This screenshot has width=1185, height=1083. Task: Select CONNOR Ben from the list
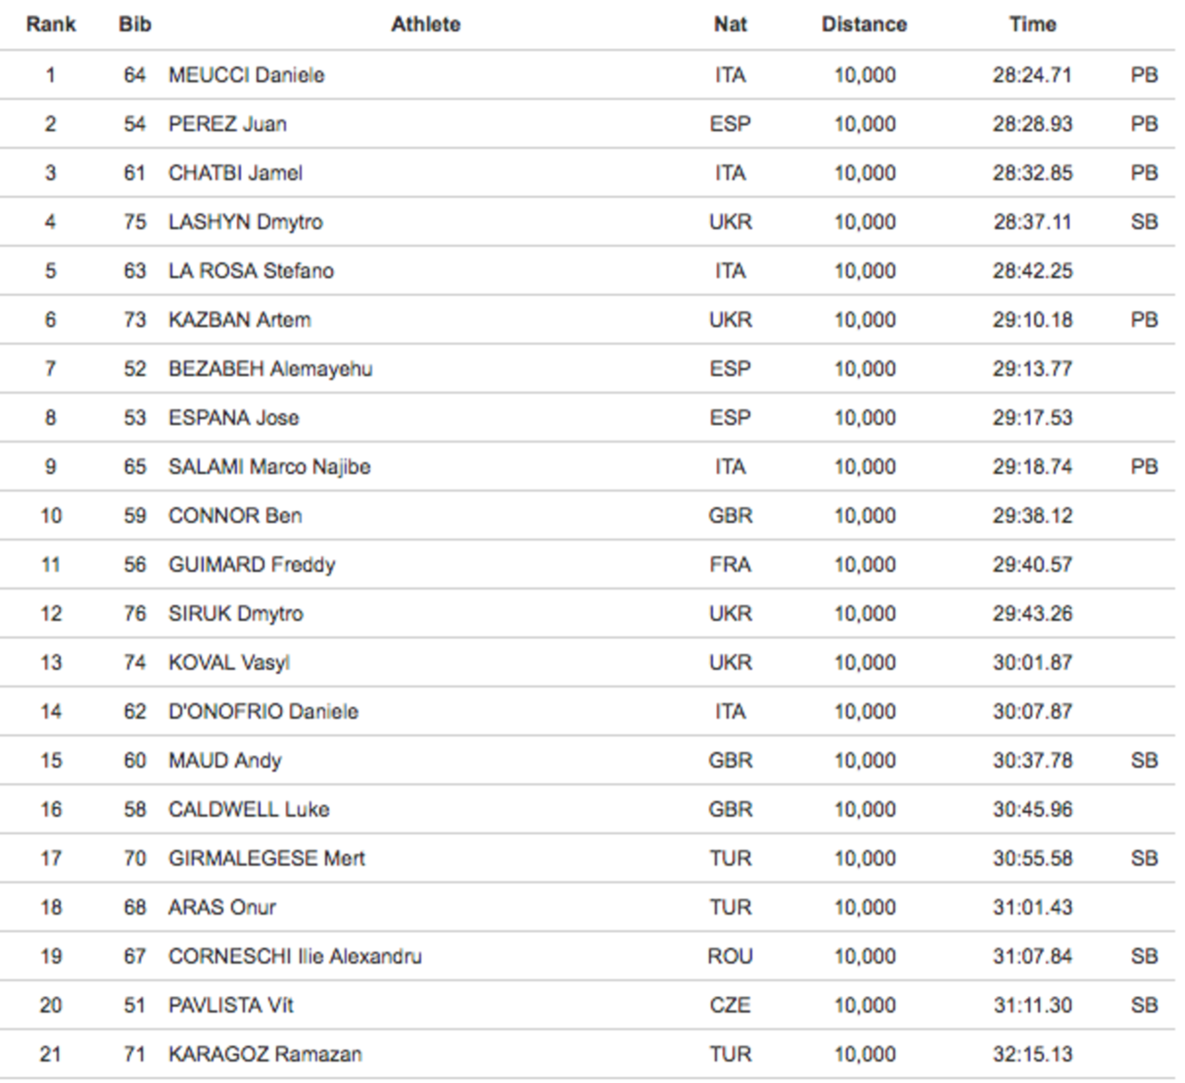pyautogui.click(x=235, y=516)
